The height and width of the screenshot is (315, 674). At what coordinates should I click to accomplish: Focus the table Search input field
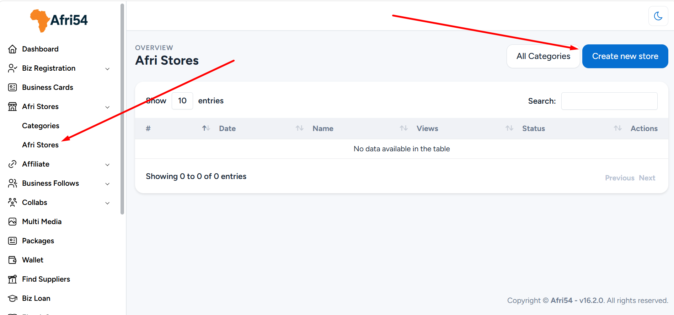[609, 101]
